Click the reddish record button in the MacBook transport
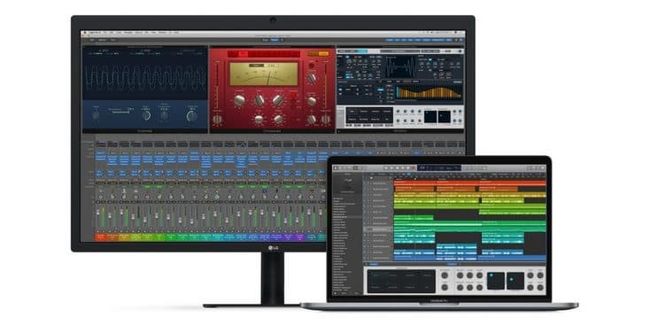 tap(413, 167)
